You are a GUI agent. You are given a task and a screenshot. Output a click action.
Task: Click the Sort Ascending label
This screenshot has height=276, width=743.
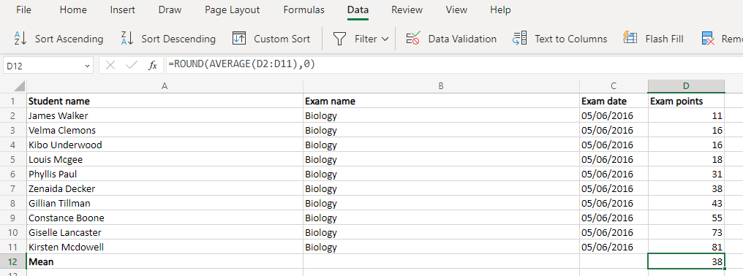pyautogui.click(x=69, y=39)
